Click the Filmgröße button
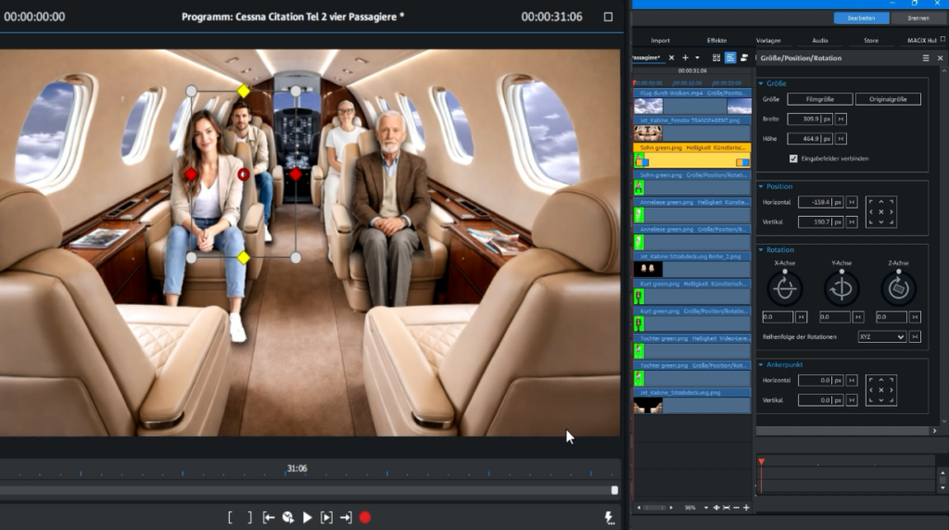 pos(820,99)
